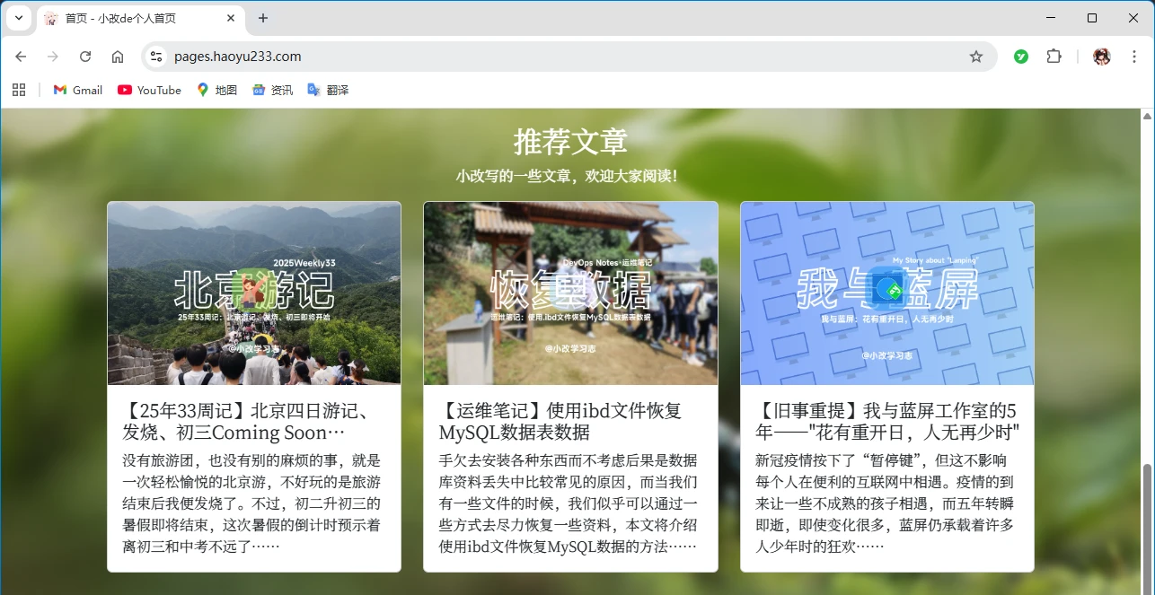This screenshot has height=595, width=1155.
Task: Maximize the browser window
Action: tap(1092, 18)
